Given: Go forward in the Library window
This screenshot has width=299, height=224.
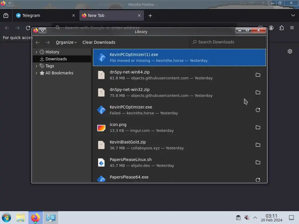Looking at the screenshot, I should click(48, 42).
